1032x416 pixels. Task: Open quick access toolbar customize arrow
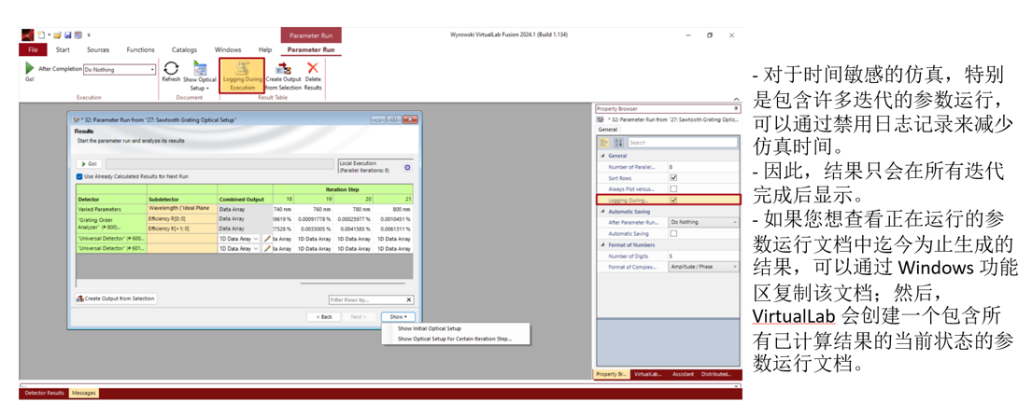click(x=89, y=35)
